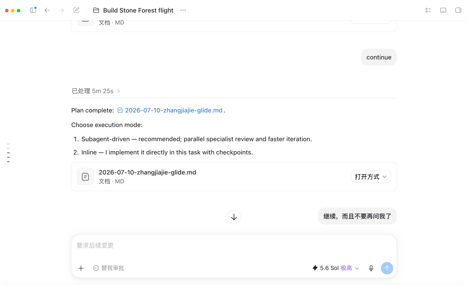This screenshot has width=468, height=285.
Task: Start a new task with compose icon
Action: tap(76, 10)
